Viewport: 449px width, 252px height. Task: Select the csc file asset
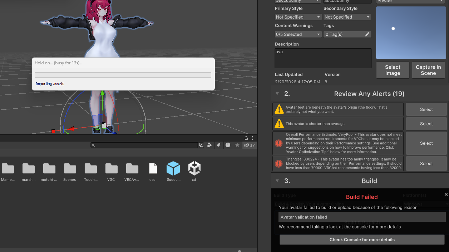153,169
